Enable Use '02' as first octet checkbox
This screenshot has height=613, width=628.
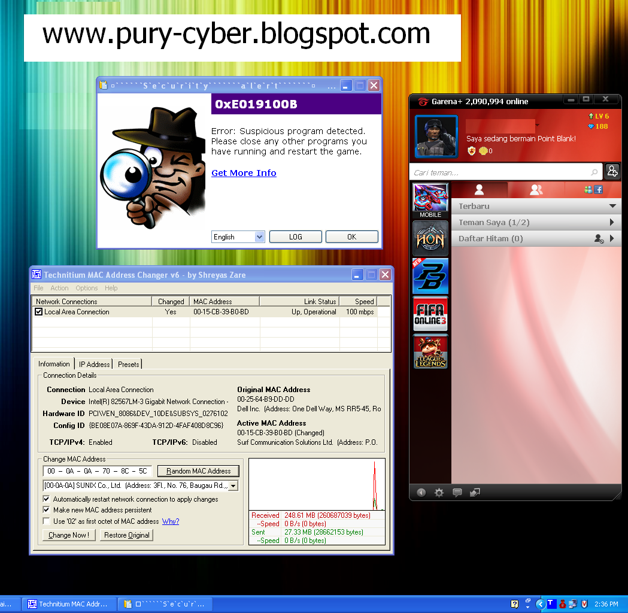tap(47, 521)
